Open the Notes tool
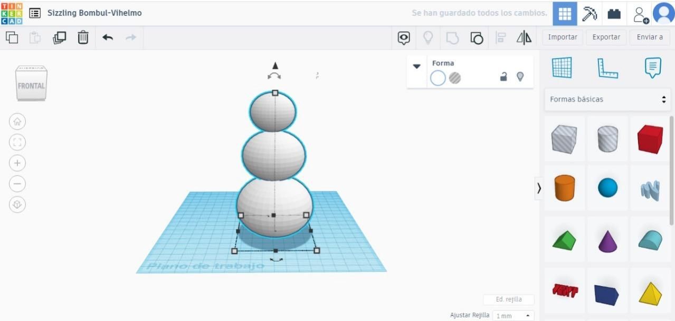 pos(653,68)
